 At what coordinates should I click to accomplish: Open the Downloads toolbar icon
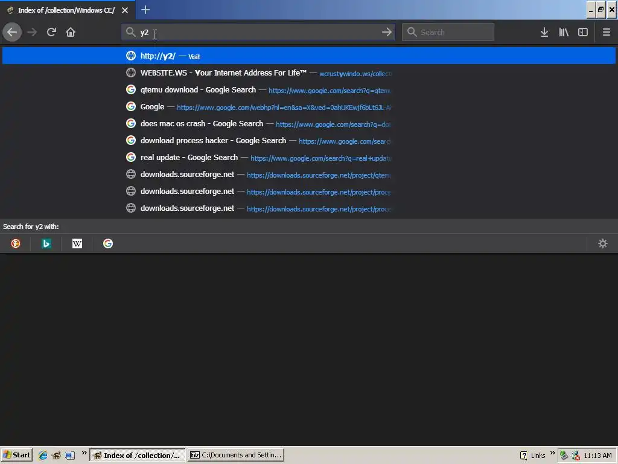[544, 32]
